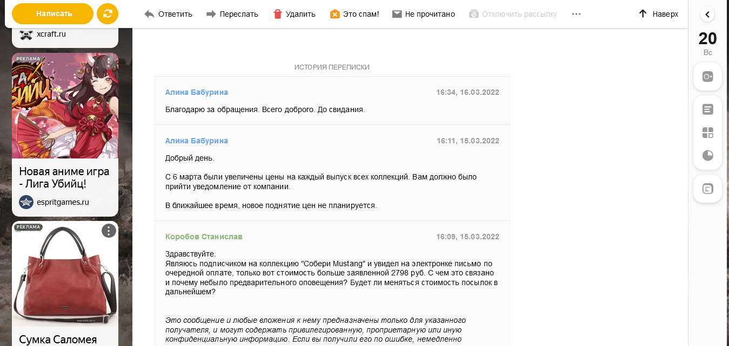Open the widgets grid icon in sidebar
Screen dimensions: 729x346
[707, 133]
